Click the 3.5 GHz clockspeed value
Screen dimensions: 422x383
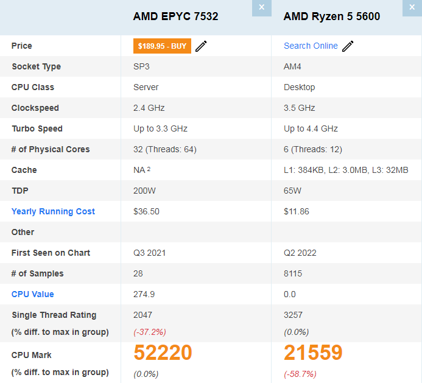(299, 108)
